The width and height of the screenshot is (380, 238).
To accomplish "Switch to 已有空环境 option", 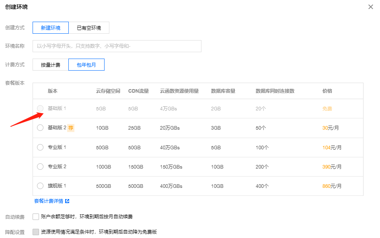I will pyautogui.click(x=89, y=28).
